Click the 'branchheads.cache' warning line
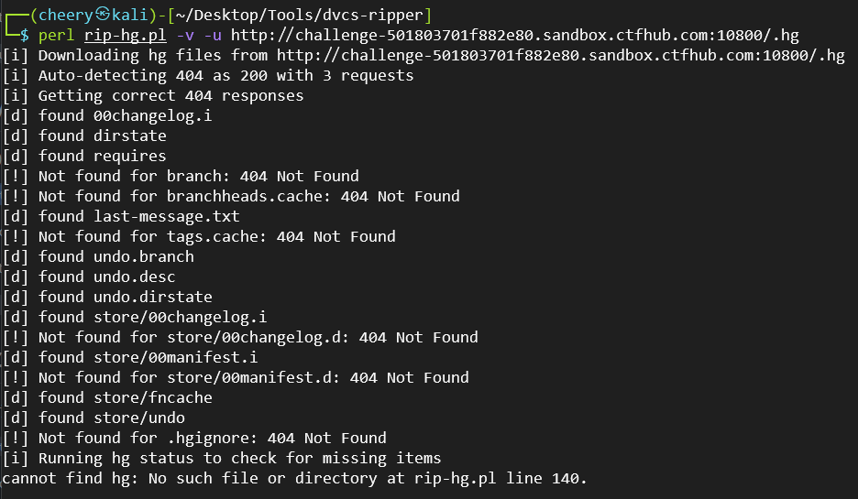858x499 pixels. pyautogui.click(x=231, y=197)
